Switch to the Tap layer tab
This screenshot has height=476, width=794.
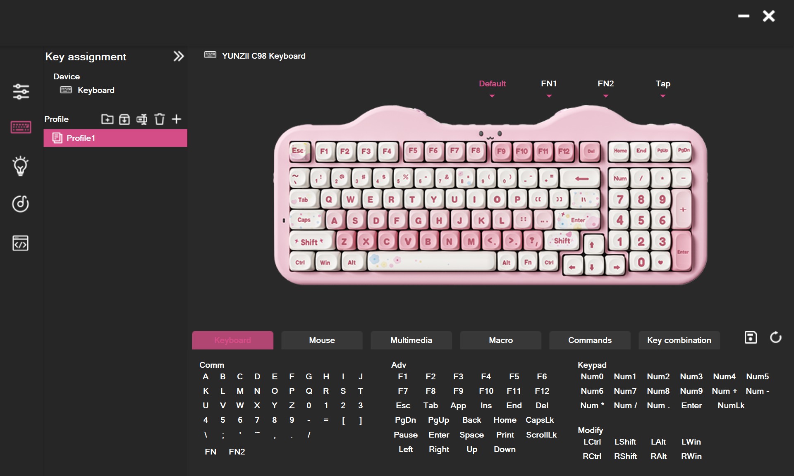663,83
